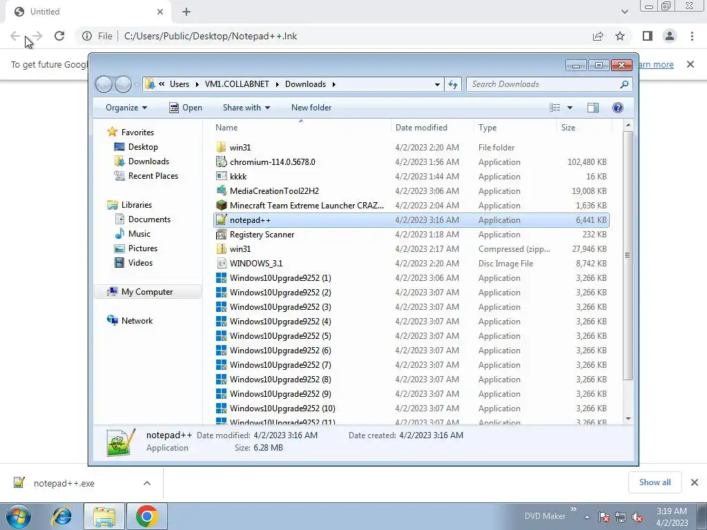Open the Chrome tab search chevron
The height and width of the screenshot is (530, 707).
click(624, 12)
